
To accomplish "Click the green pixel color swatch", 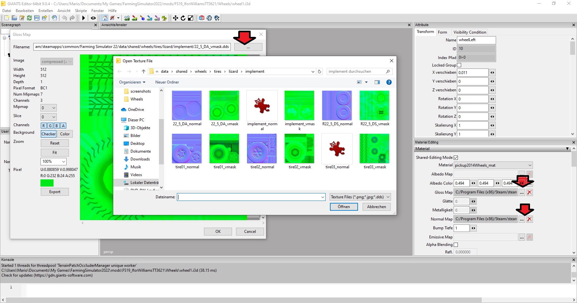I will (x=47, y=183).
